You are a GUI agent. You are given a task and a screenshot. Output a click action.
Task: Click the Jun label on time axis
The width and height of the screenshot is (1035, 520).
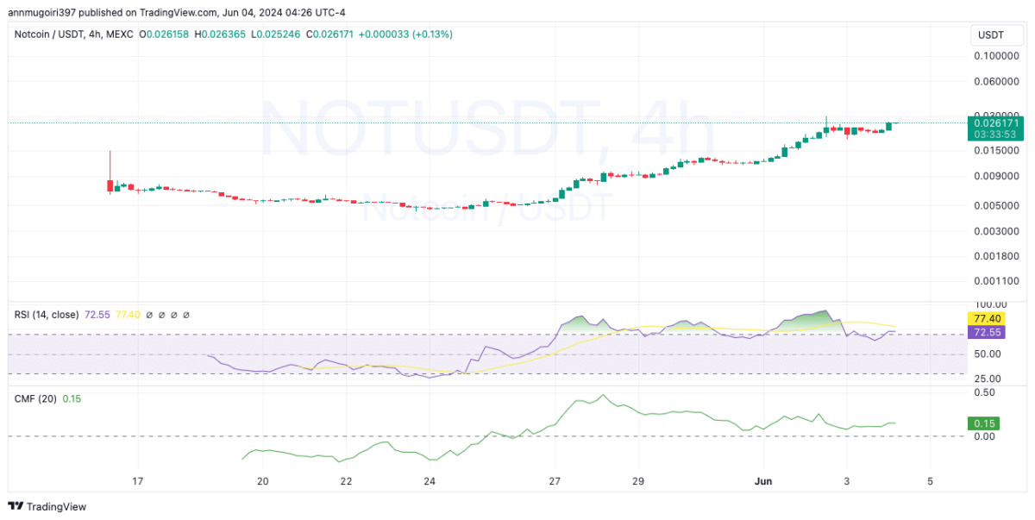[x=764, y=480]
